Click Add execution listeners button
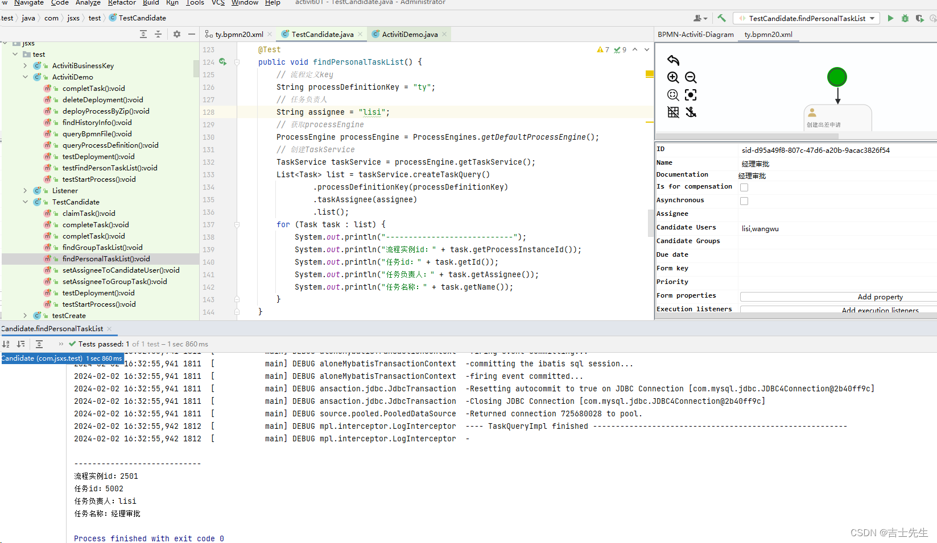 click(880, 310)
